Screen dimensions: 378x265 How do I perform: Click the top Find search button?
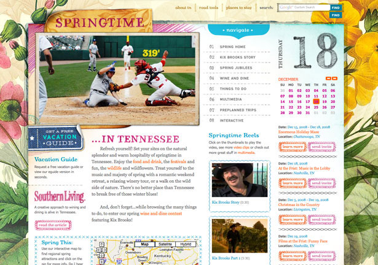pyautogui.click(x=336, y=8)
